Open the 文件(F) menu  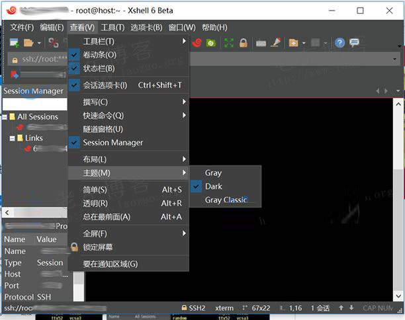click(x=22, y=27)
